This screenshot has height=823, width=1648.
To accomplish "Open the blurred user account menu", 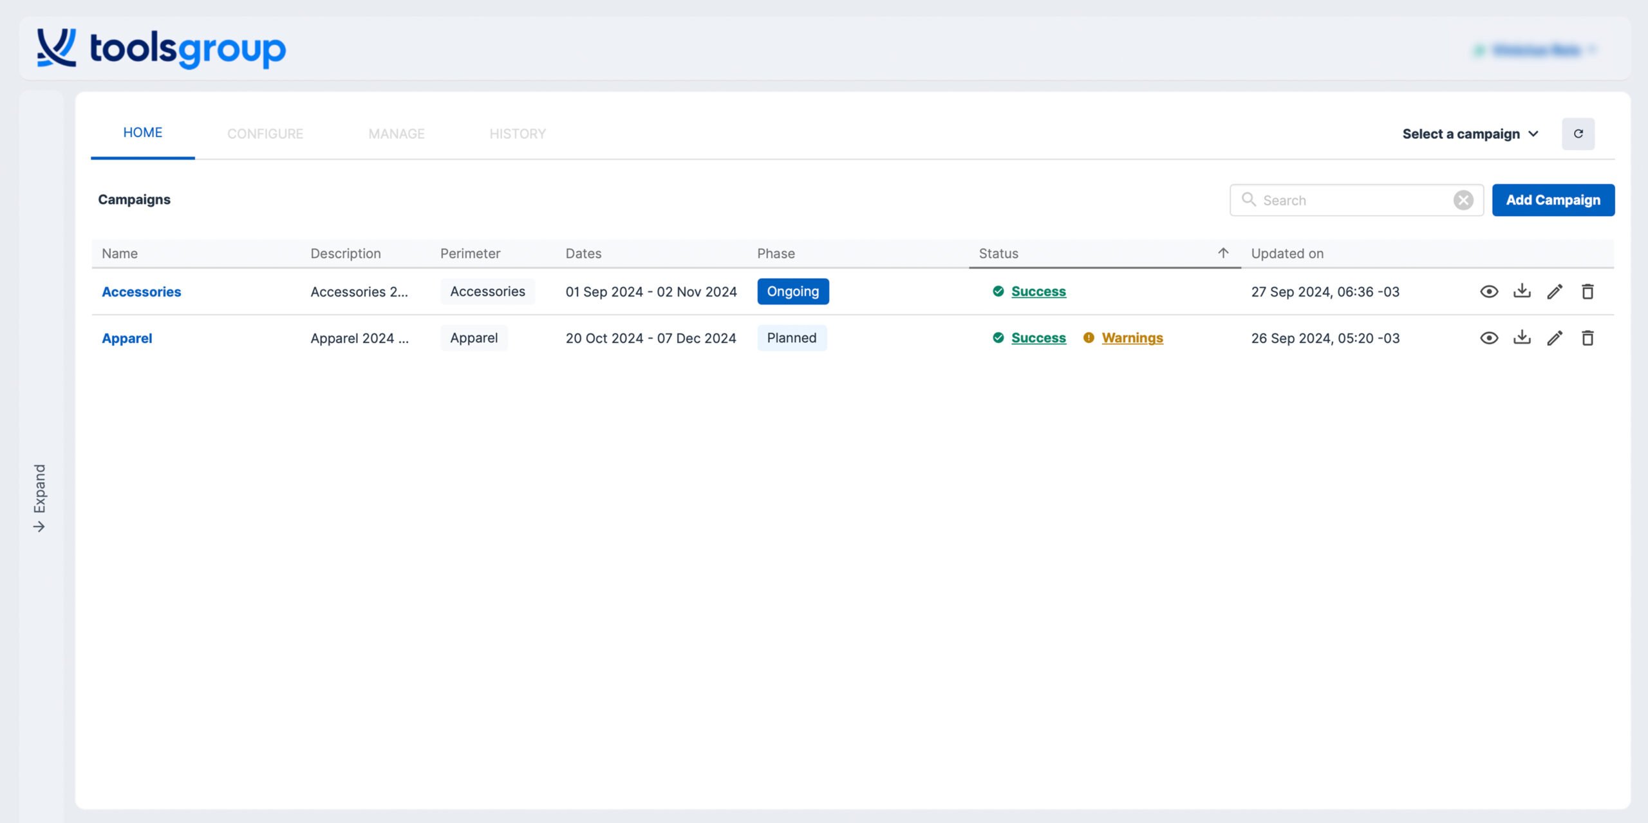I will tap(1535, 50).
